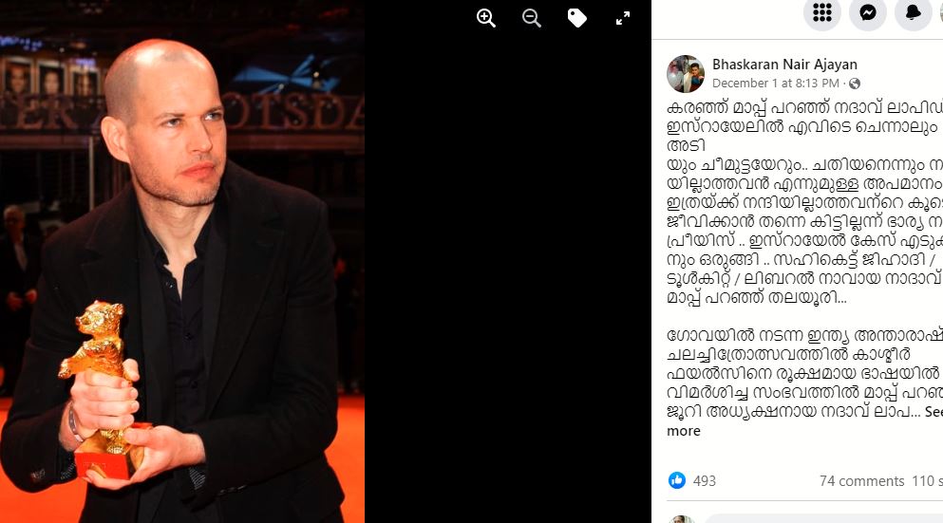
Task: Open the Facebook menu grid
Action: tap(822, 12)
